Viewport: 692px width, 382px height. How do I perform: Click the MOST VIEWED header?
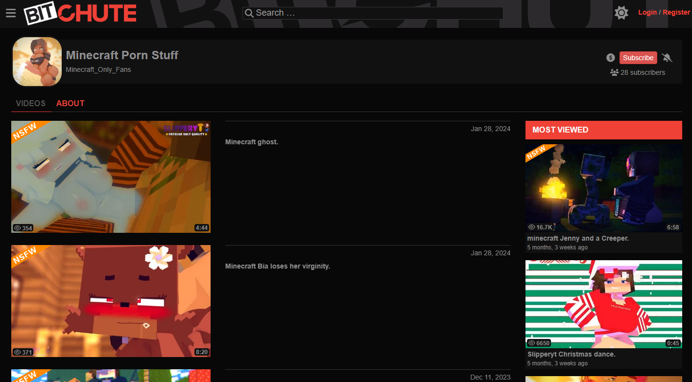pyautogui.click(x=604, y=130)
